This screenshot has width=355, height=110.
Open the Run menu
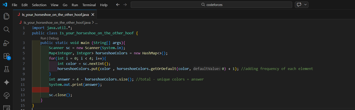pos(75,5)
